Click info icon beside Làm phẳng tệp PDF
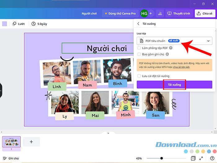This screenshot has width=217, height=163. 171,48
